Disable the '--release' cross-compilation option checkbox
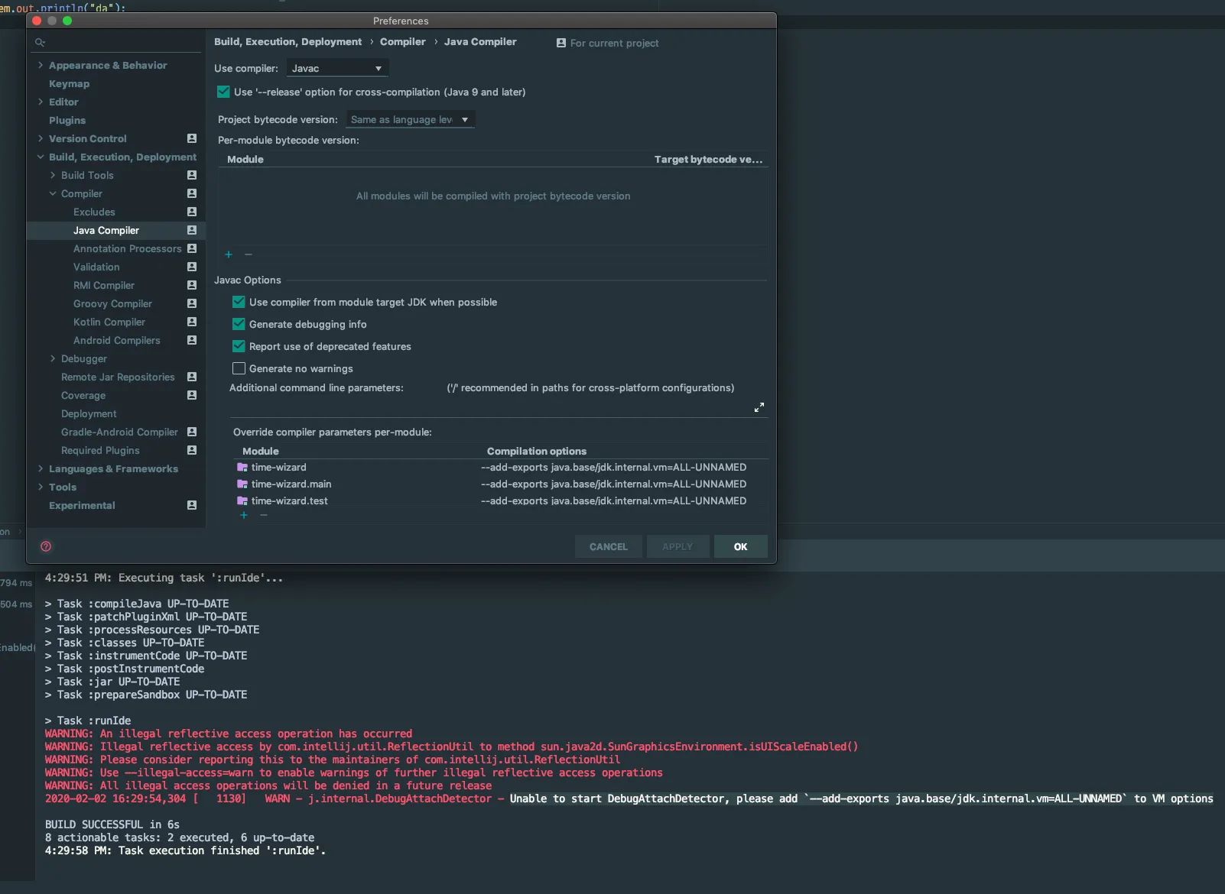Image resolution: width=1225 pixels, height=894 pixels. click(x=223, y=92)
